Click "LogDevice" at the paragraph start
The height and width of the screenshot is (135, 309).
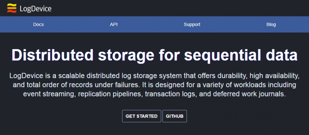[x=23, y=76]
